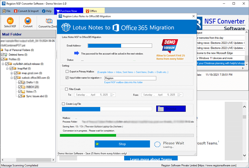
Task: Click the Convert floppy disk icon
Action: point(28,21)
